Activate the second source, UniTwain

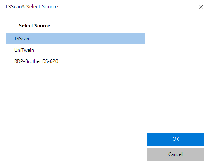coord(75,50)
